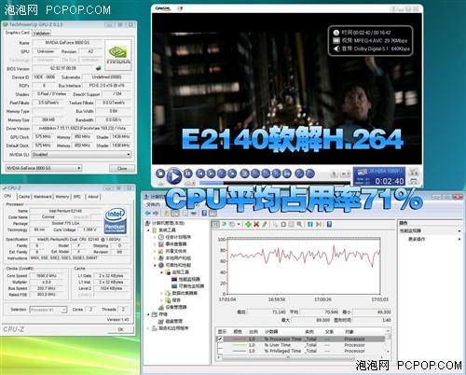Switch to Validation tab in GPU-Z

41,33
